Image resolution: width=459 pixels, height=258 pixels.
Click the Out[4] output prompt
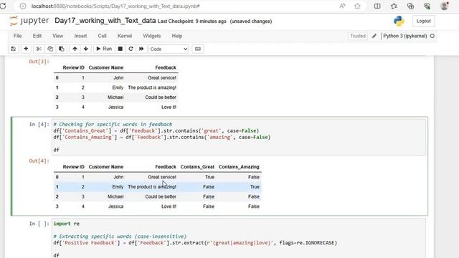39,161
